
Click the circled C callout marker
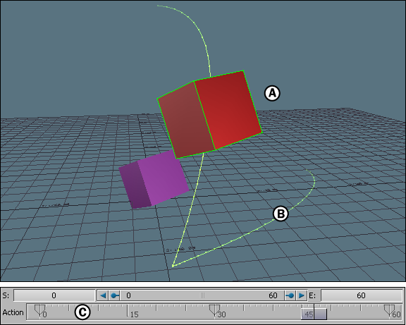82,312
